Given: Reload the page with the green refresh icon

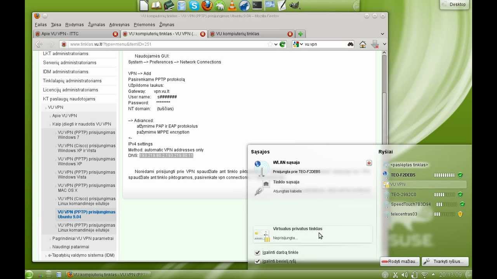Looking at the screenshot, I should 283,45.
